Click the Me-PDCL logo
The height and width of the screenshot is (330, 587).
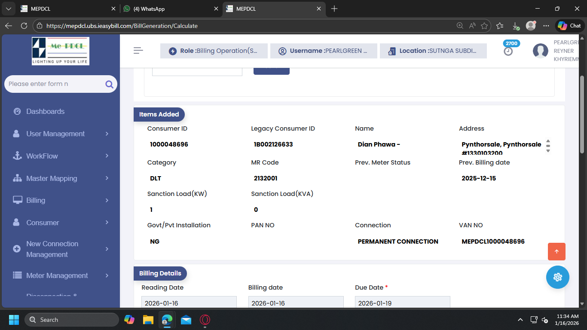61,51
